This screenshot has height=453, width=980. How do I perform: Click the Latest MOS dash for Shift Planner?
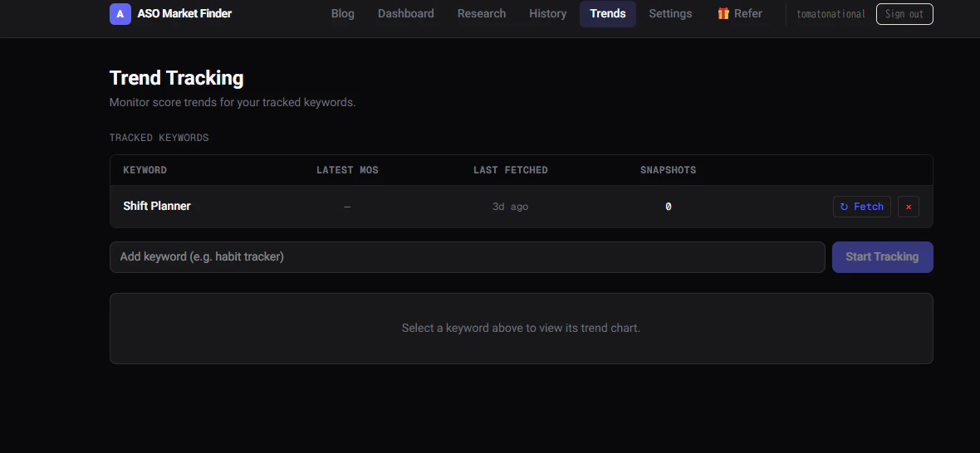[x=347, y=207]
